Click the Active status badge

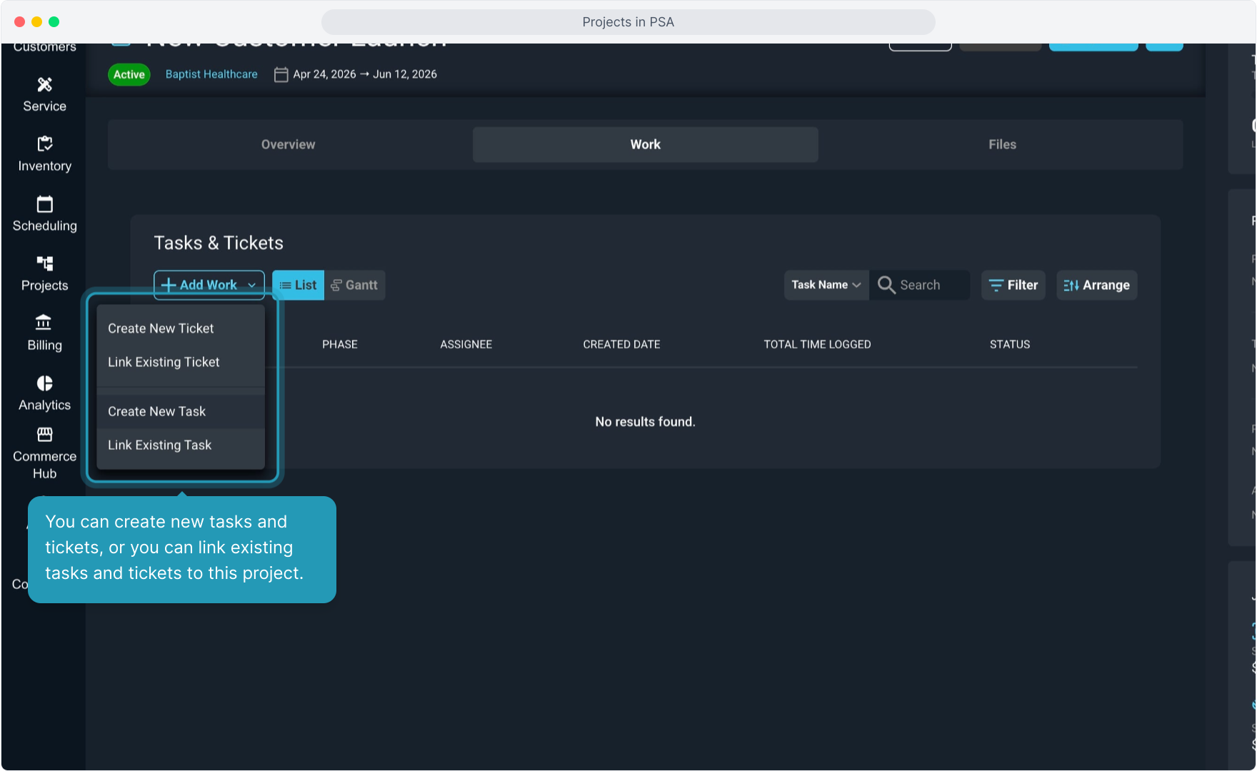point(129,74)
